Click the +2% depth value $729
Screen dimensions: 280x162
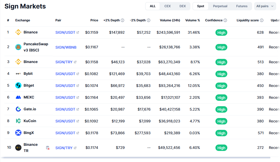pos(120,148)
